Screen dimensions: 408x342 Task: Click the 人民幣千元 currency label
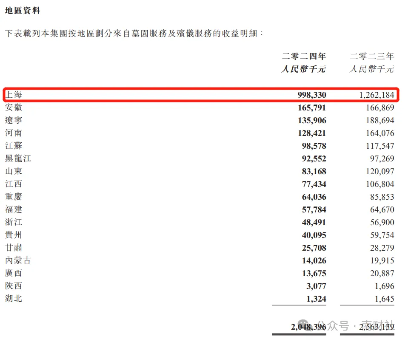[x=303, y=70]
